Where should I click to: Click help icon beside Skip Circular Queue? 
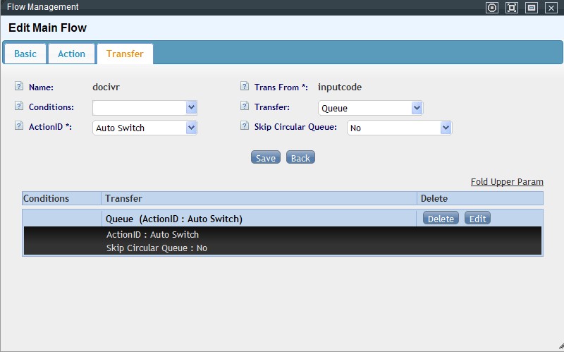tap(244, 127)
